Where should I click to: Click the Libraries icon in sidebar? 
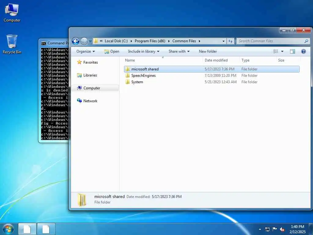[x=79, y=75]
